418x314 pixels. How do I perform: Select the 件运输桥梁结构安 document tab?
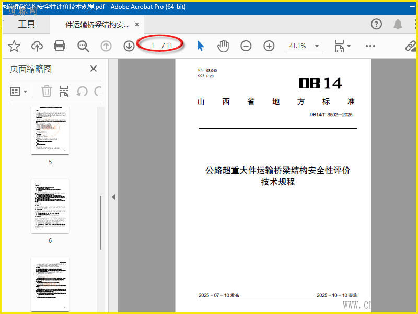[97, 25]
